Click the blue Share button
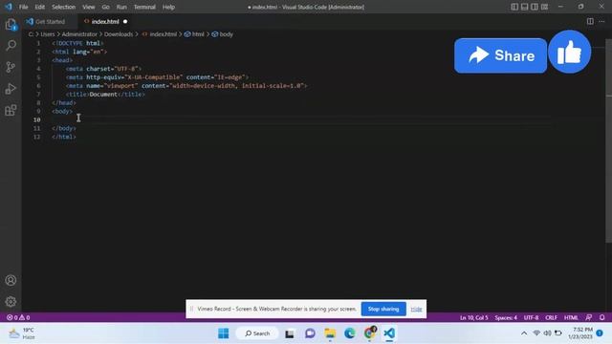This screenshot has width=612, height=344. [500, 55]
